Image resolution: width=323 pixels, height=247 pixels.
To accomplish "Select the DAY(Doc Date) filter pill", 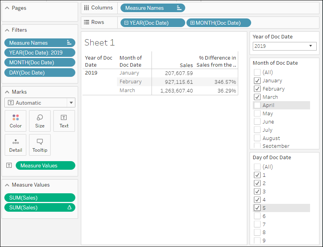I will [x=39, y=73].
